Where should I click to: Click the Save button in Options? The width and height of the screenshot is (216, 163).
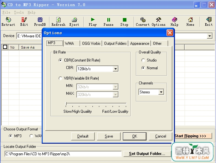click(109, 136)
